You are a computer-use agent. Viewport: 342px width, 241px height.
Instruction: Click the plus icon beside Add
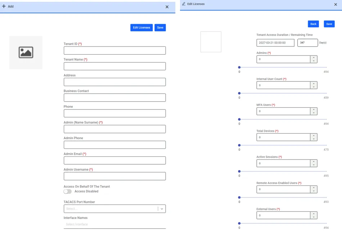(4, 6)
